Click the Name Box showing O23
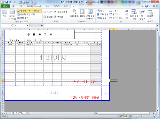 [14, 25]
